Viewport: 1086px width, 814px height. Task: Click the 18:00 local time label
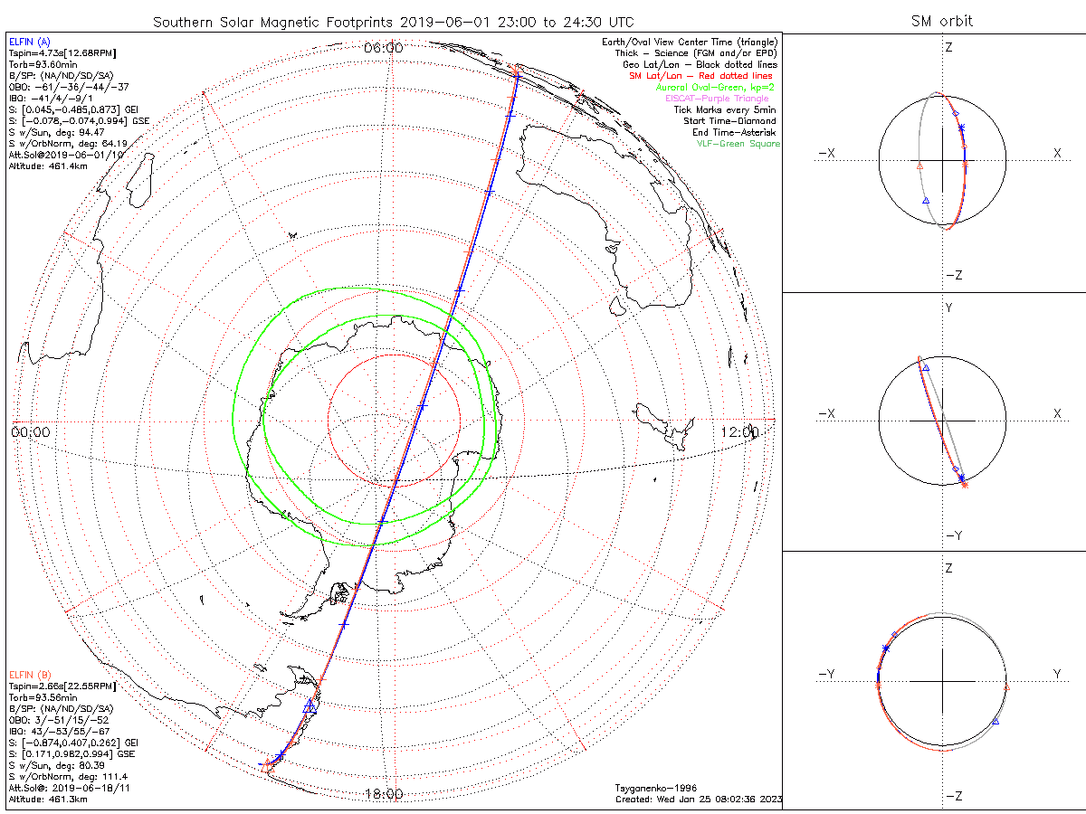(x=384, y=794)
